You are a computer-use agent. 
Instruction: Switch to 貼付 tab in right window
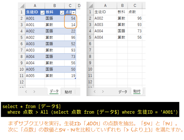[137, 91]
